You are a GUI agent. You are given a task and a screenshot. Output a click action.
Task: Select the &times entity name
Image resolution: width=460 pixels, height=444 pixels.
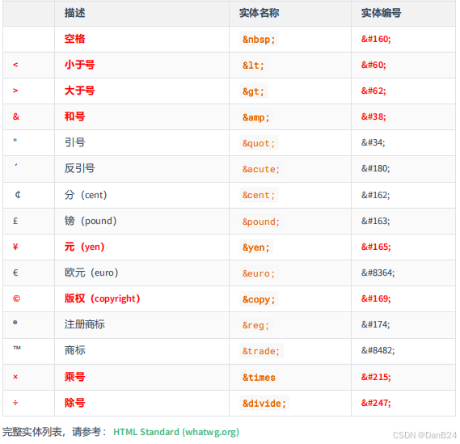click(259, 377)
